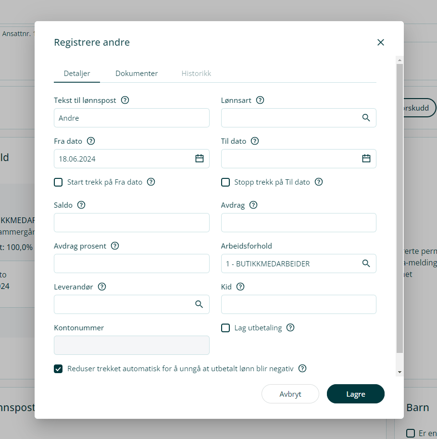Open the Til dato calendar picker
437x439 pixels.
pyautogui.click(x=366, y=159)
